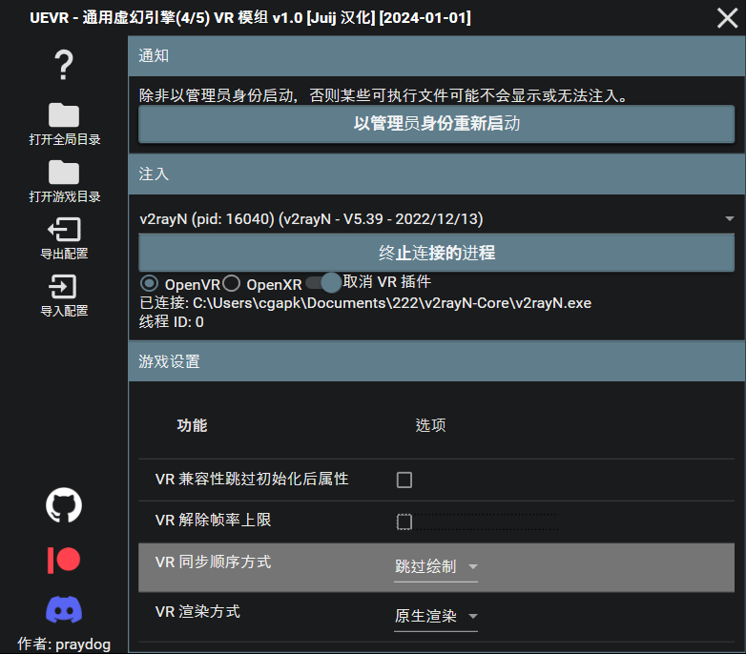The width and height of the screenshot is (746, 654).
Task: Open the 跳过绘制 sync order dropdown
Action: coord(436,566)
